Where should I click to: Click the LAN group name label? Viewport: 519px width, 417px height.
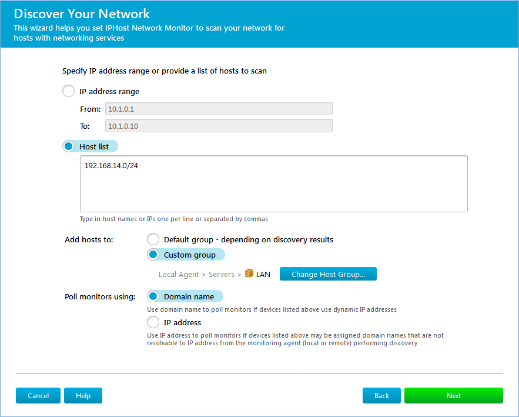[263, 274]
